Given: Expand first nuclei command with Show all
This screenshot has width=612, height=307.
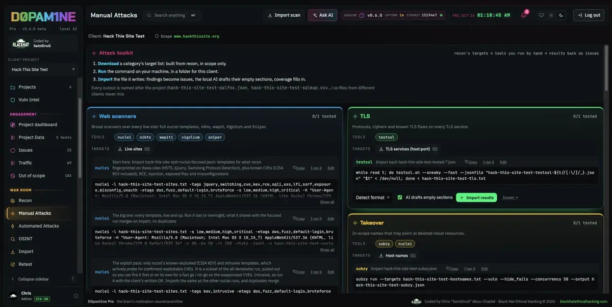Looking at the screenshot, I should pyautogui.click(x=327, y=202).
